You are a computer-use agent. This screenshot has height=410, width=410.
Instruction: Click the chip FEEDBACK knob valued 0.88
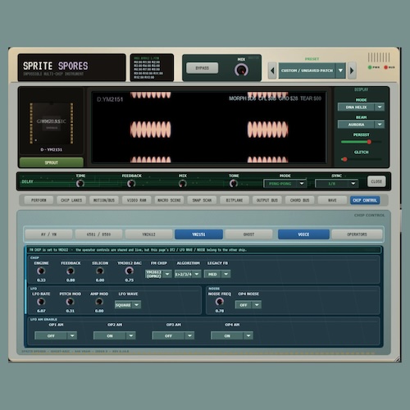[71, 271]
